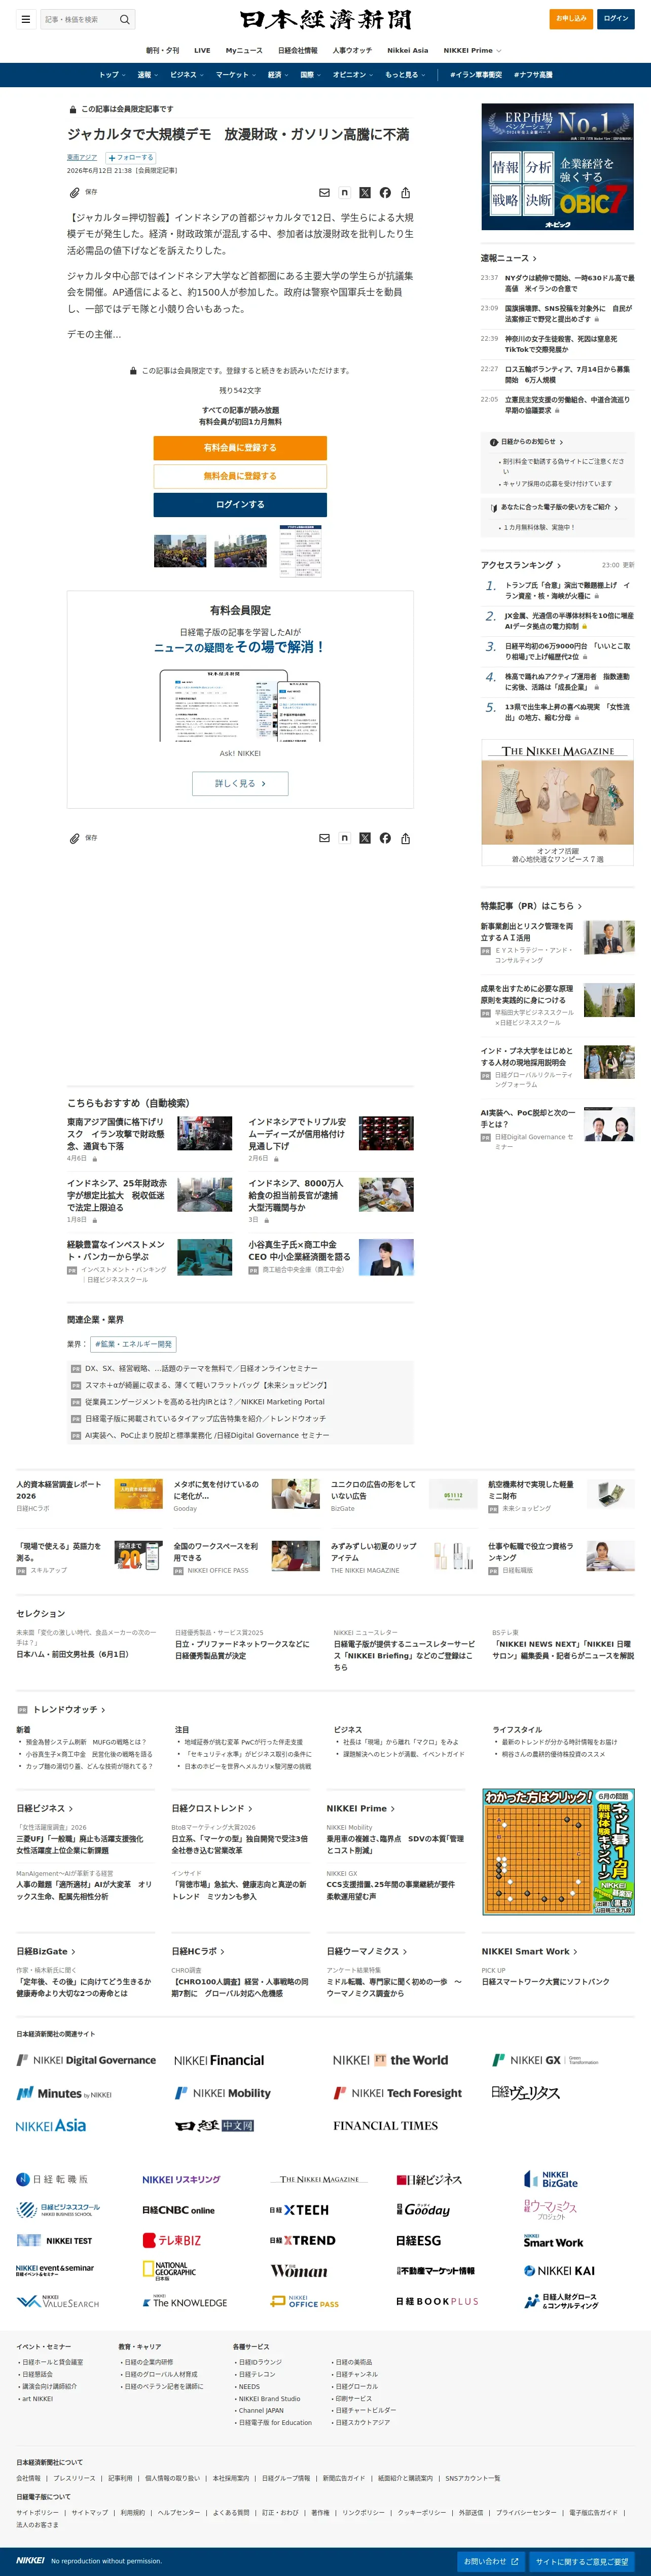
Task: Open the Myニュース menu item
Action: coord(244,50)
